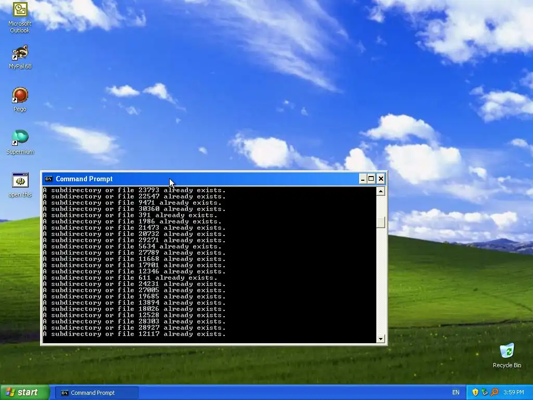533x400 pixels.
Task: Select the Supermium browser shortcut
Action: tap(20, 142)
